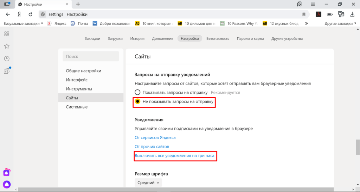This screenshot has width=360, height=192.
Task: Open the purple Alice app icon in the sidebar
Action: point(7,172)
